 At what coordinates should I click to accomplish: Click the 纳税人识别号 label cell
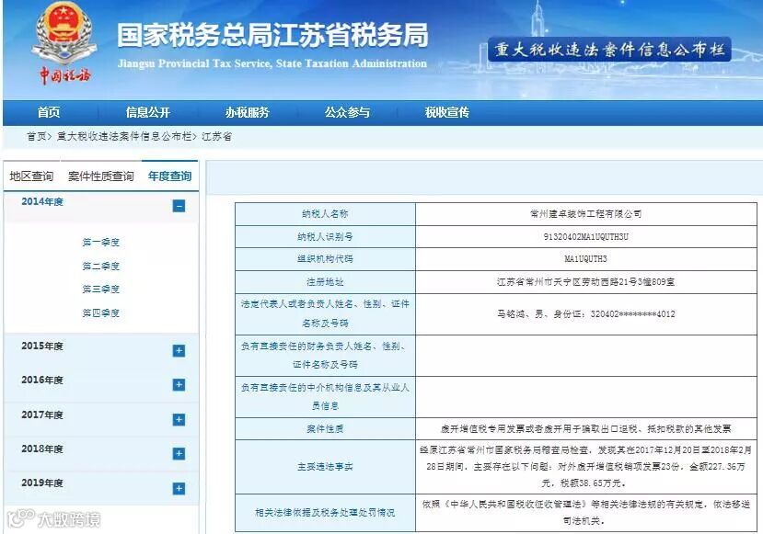(325, 236)
